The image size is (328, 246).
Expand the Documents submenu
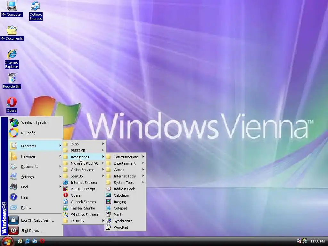point(35,167)
